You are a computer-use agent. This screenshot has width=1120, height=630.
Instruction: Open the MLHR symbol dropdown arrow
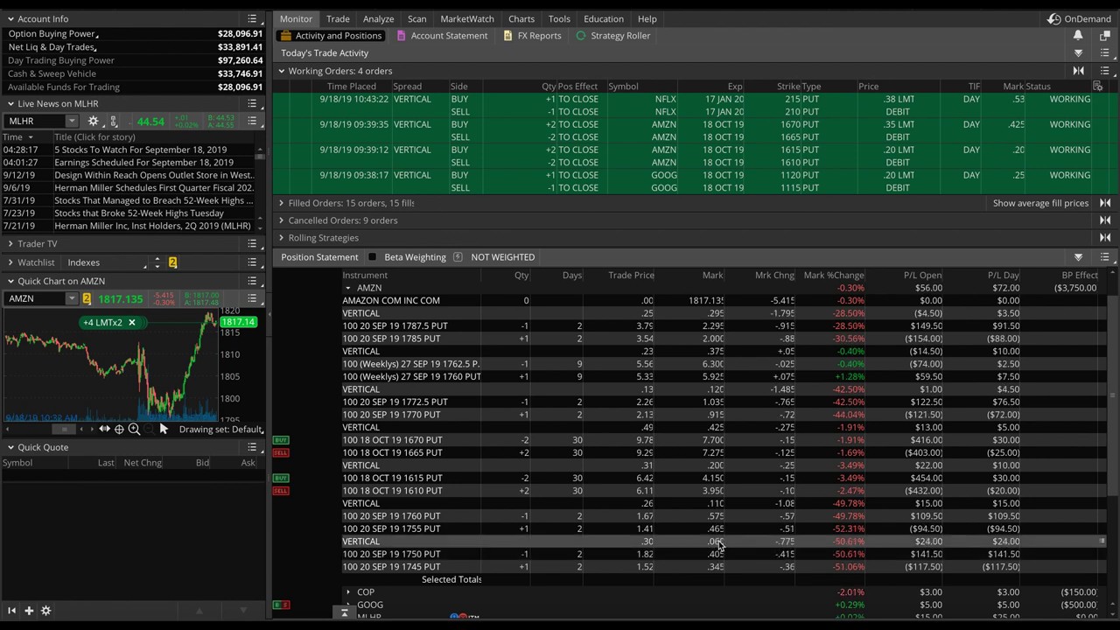pyautogui.click(x=72, y=122)
